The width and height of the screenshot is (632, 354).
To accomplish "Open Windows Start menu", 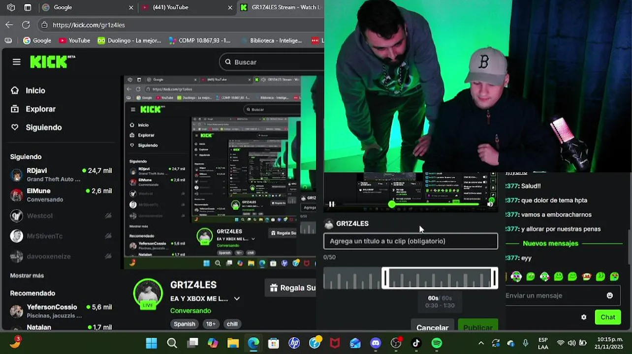I will click(x=152, y=343).
